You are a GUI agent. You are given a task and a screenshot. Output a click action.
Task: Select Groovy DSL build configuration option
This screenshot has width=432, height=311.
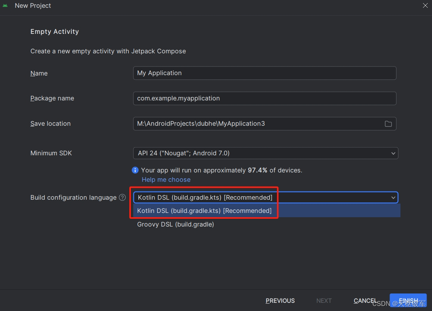[175, 224]
